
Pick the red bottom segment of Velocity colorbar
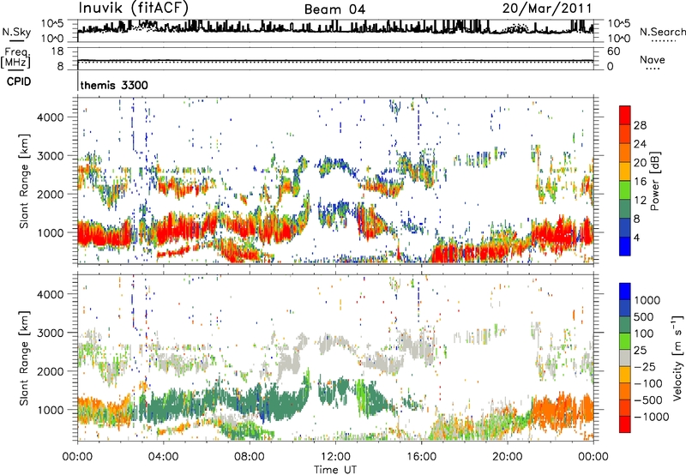[625, 424]
